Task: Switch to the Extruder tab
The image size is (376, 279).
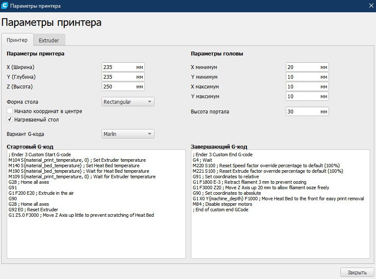Action: coord(49,40)
